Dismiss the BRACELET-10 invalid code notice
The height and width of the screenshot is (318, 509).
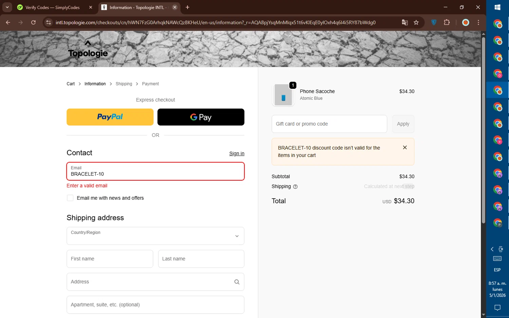tap(405, 147)
